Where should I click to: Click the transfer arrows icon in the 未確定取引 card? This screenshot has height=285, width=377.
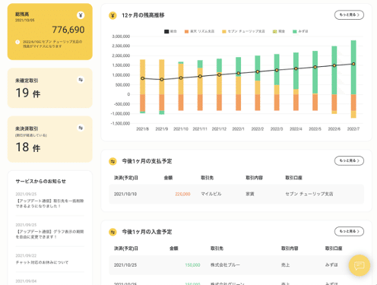click(81, 80)
